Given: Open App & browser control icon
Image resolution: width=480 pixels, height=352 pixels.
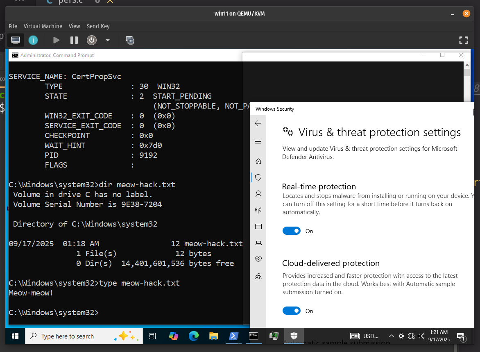Looking at the screenshot, I should click(x=258, y=226).
